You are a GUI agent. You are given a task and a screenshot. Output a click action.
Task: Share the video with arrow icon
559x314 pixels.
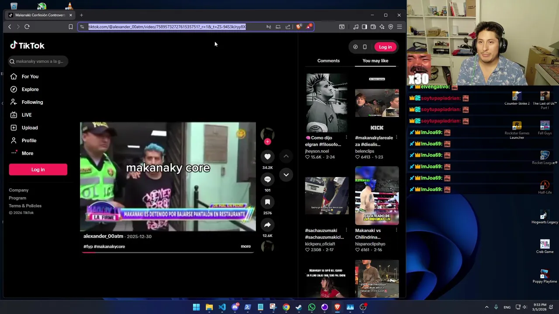point(267,225)
